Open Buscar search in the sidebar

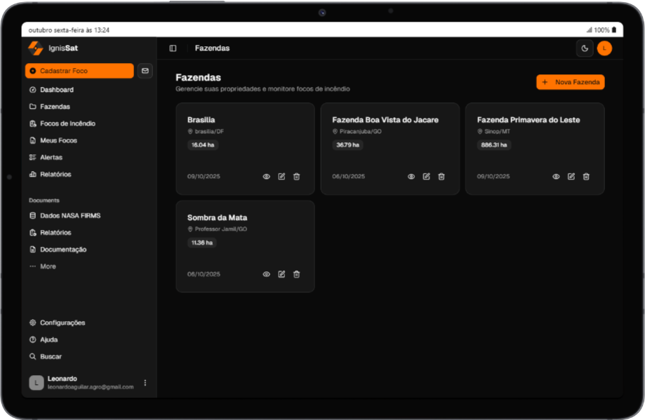point(51,356)
